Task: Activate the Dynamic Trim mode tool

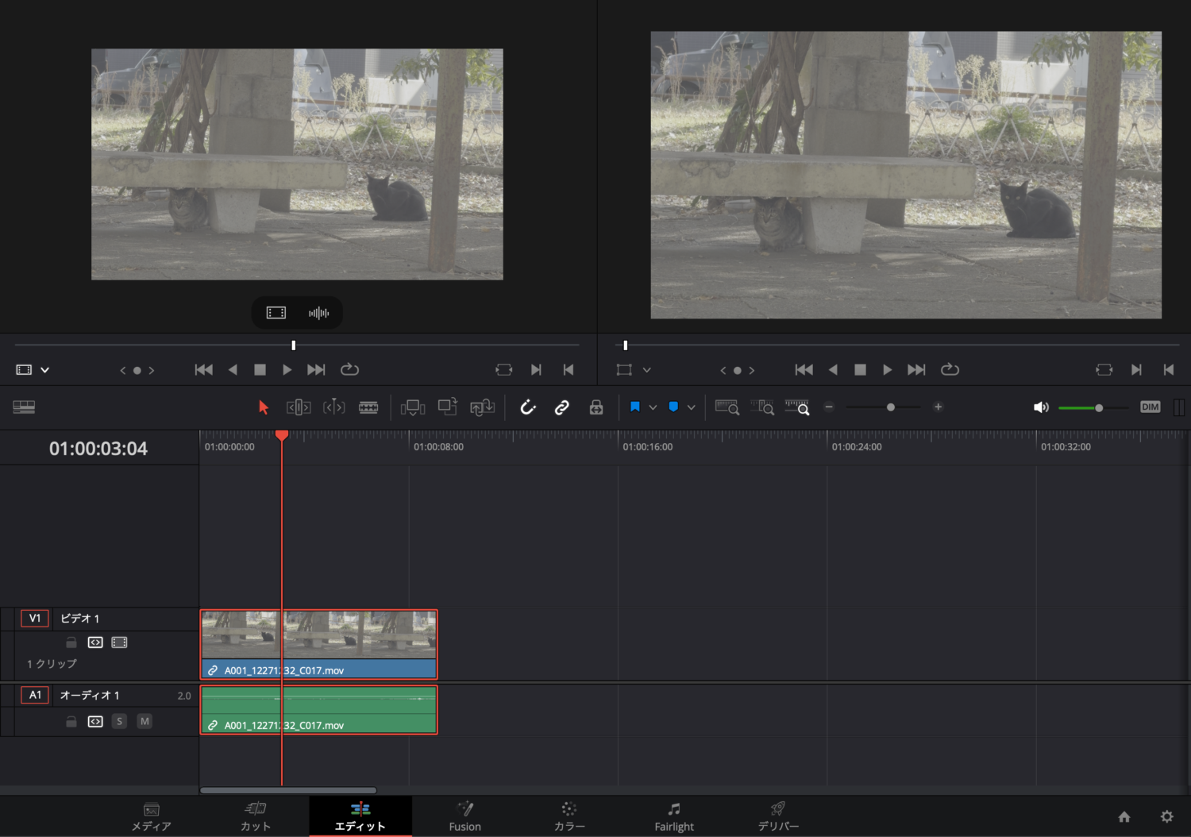Action: click(x=333, y=407)
